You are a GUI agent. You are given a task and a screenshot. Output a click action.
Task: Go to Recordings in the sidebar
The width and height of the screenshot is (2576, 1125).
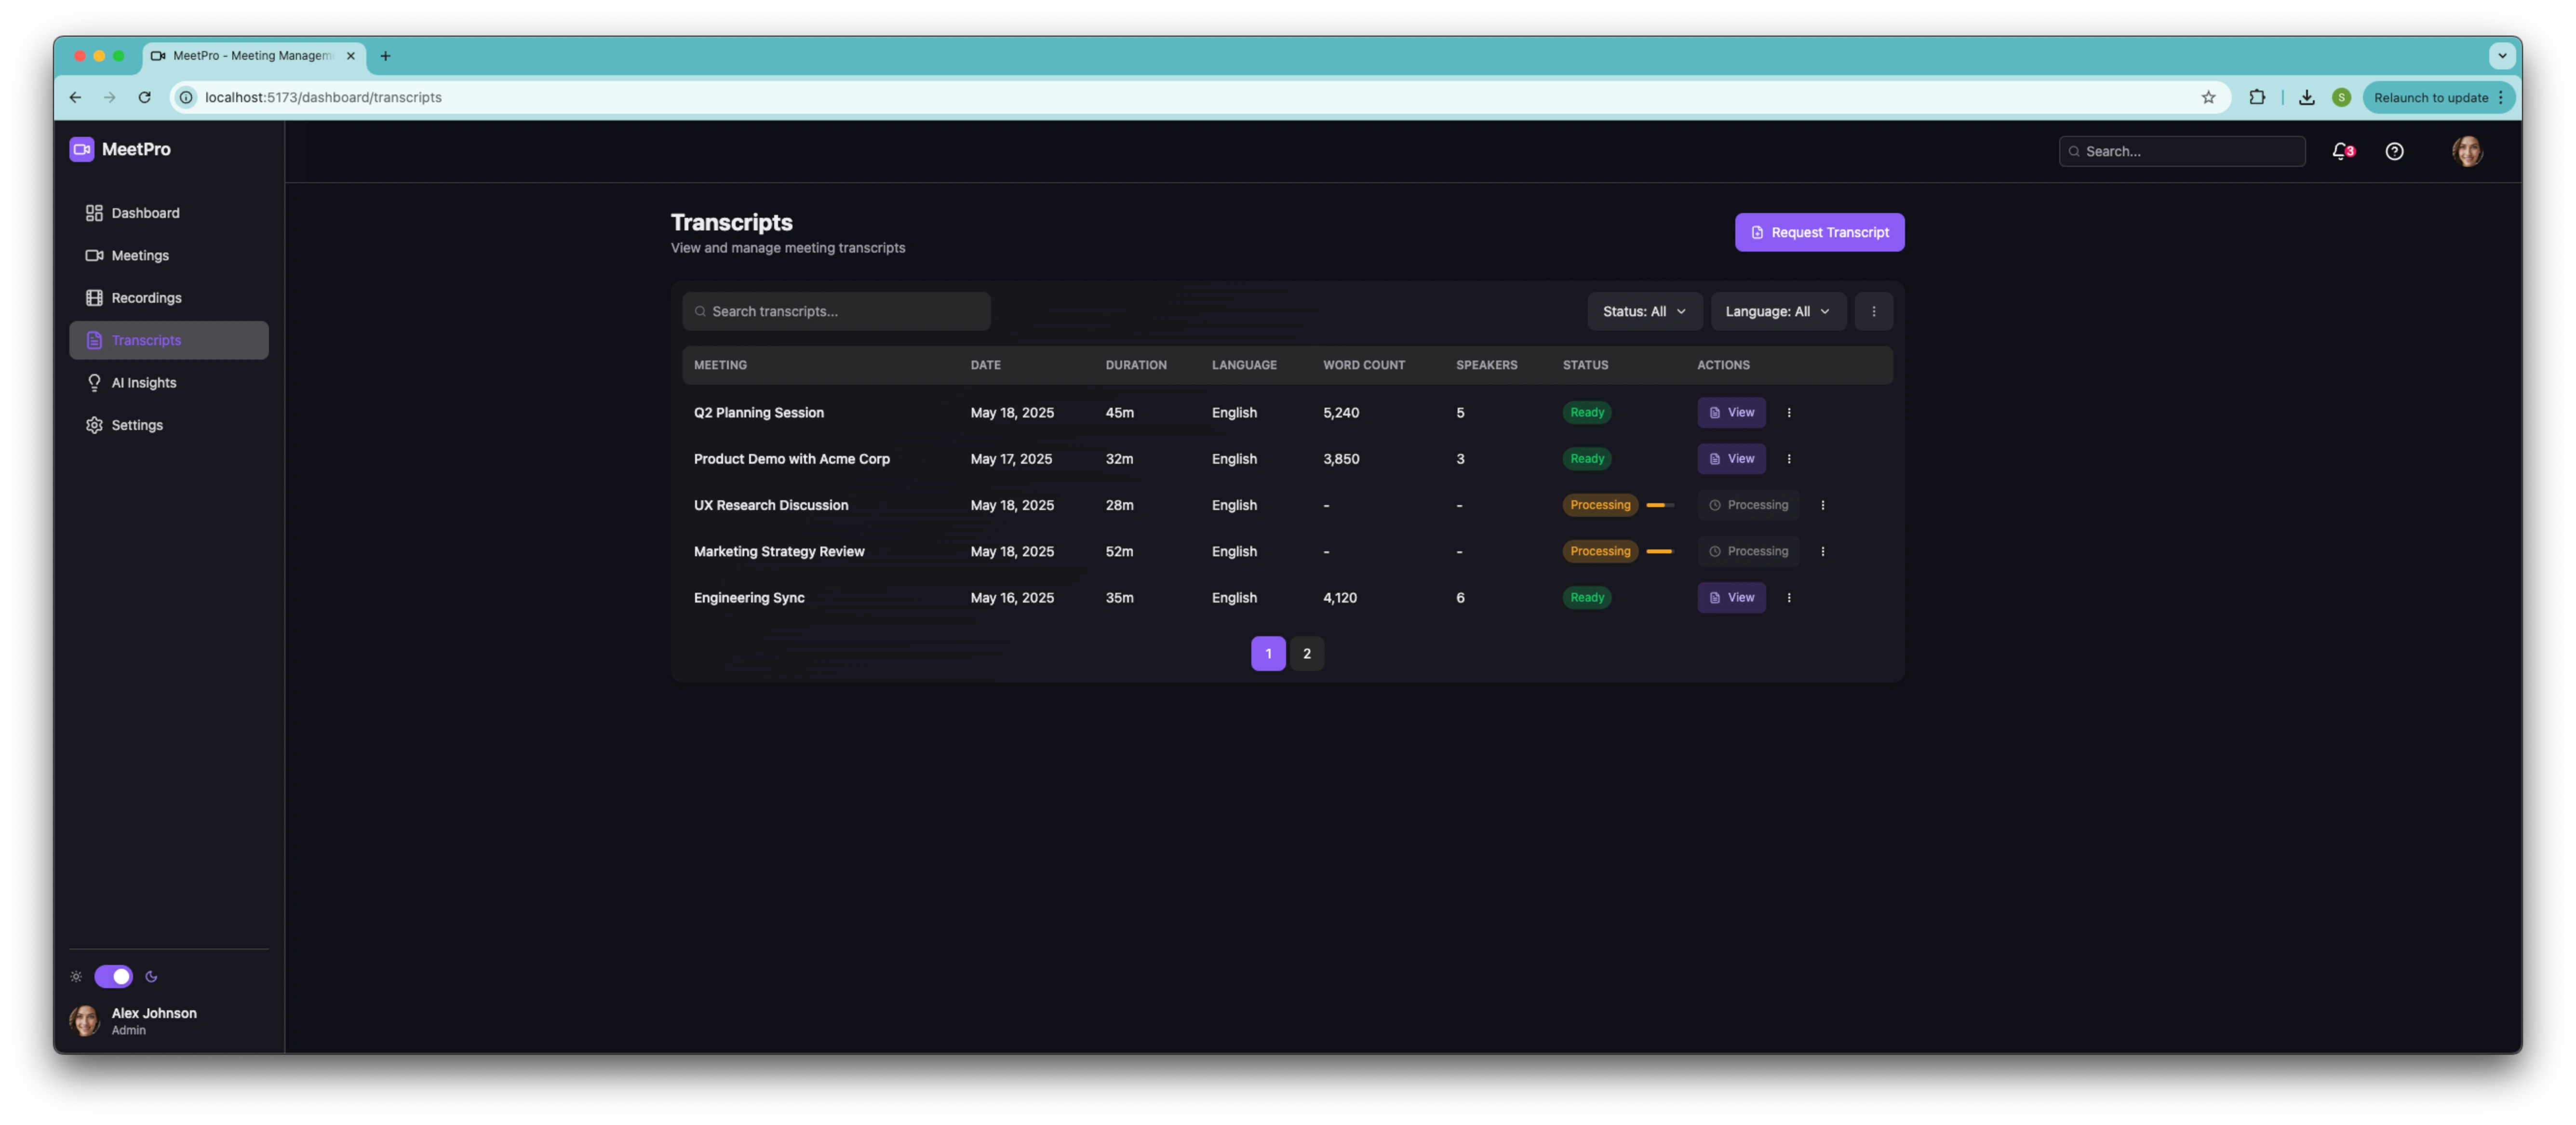pos(146,298)
